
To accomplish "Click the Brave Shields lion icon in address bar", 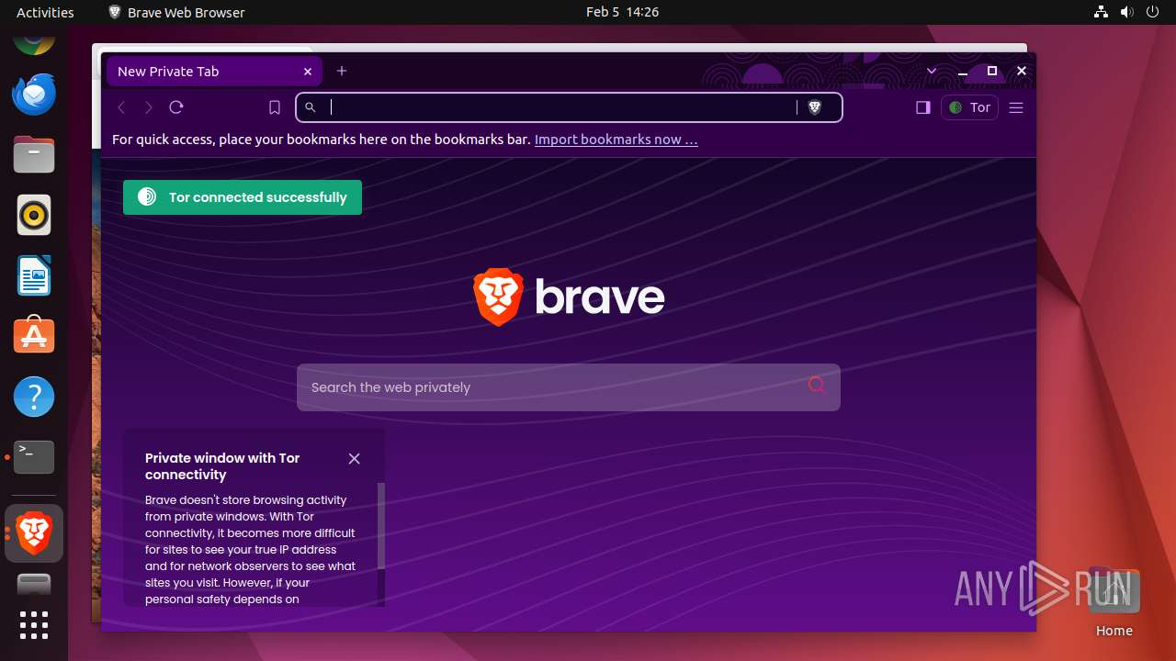I will (x=814, y=107).
